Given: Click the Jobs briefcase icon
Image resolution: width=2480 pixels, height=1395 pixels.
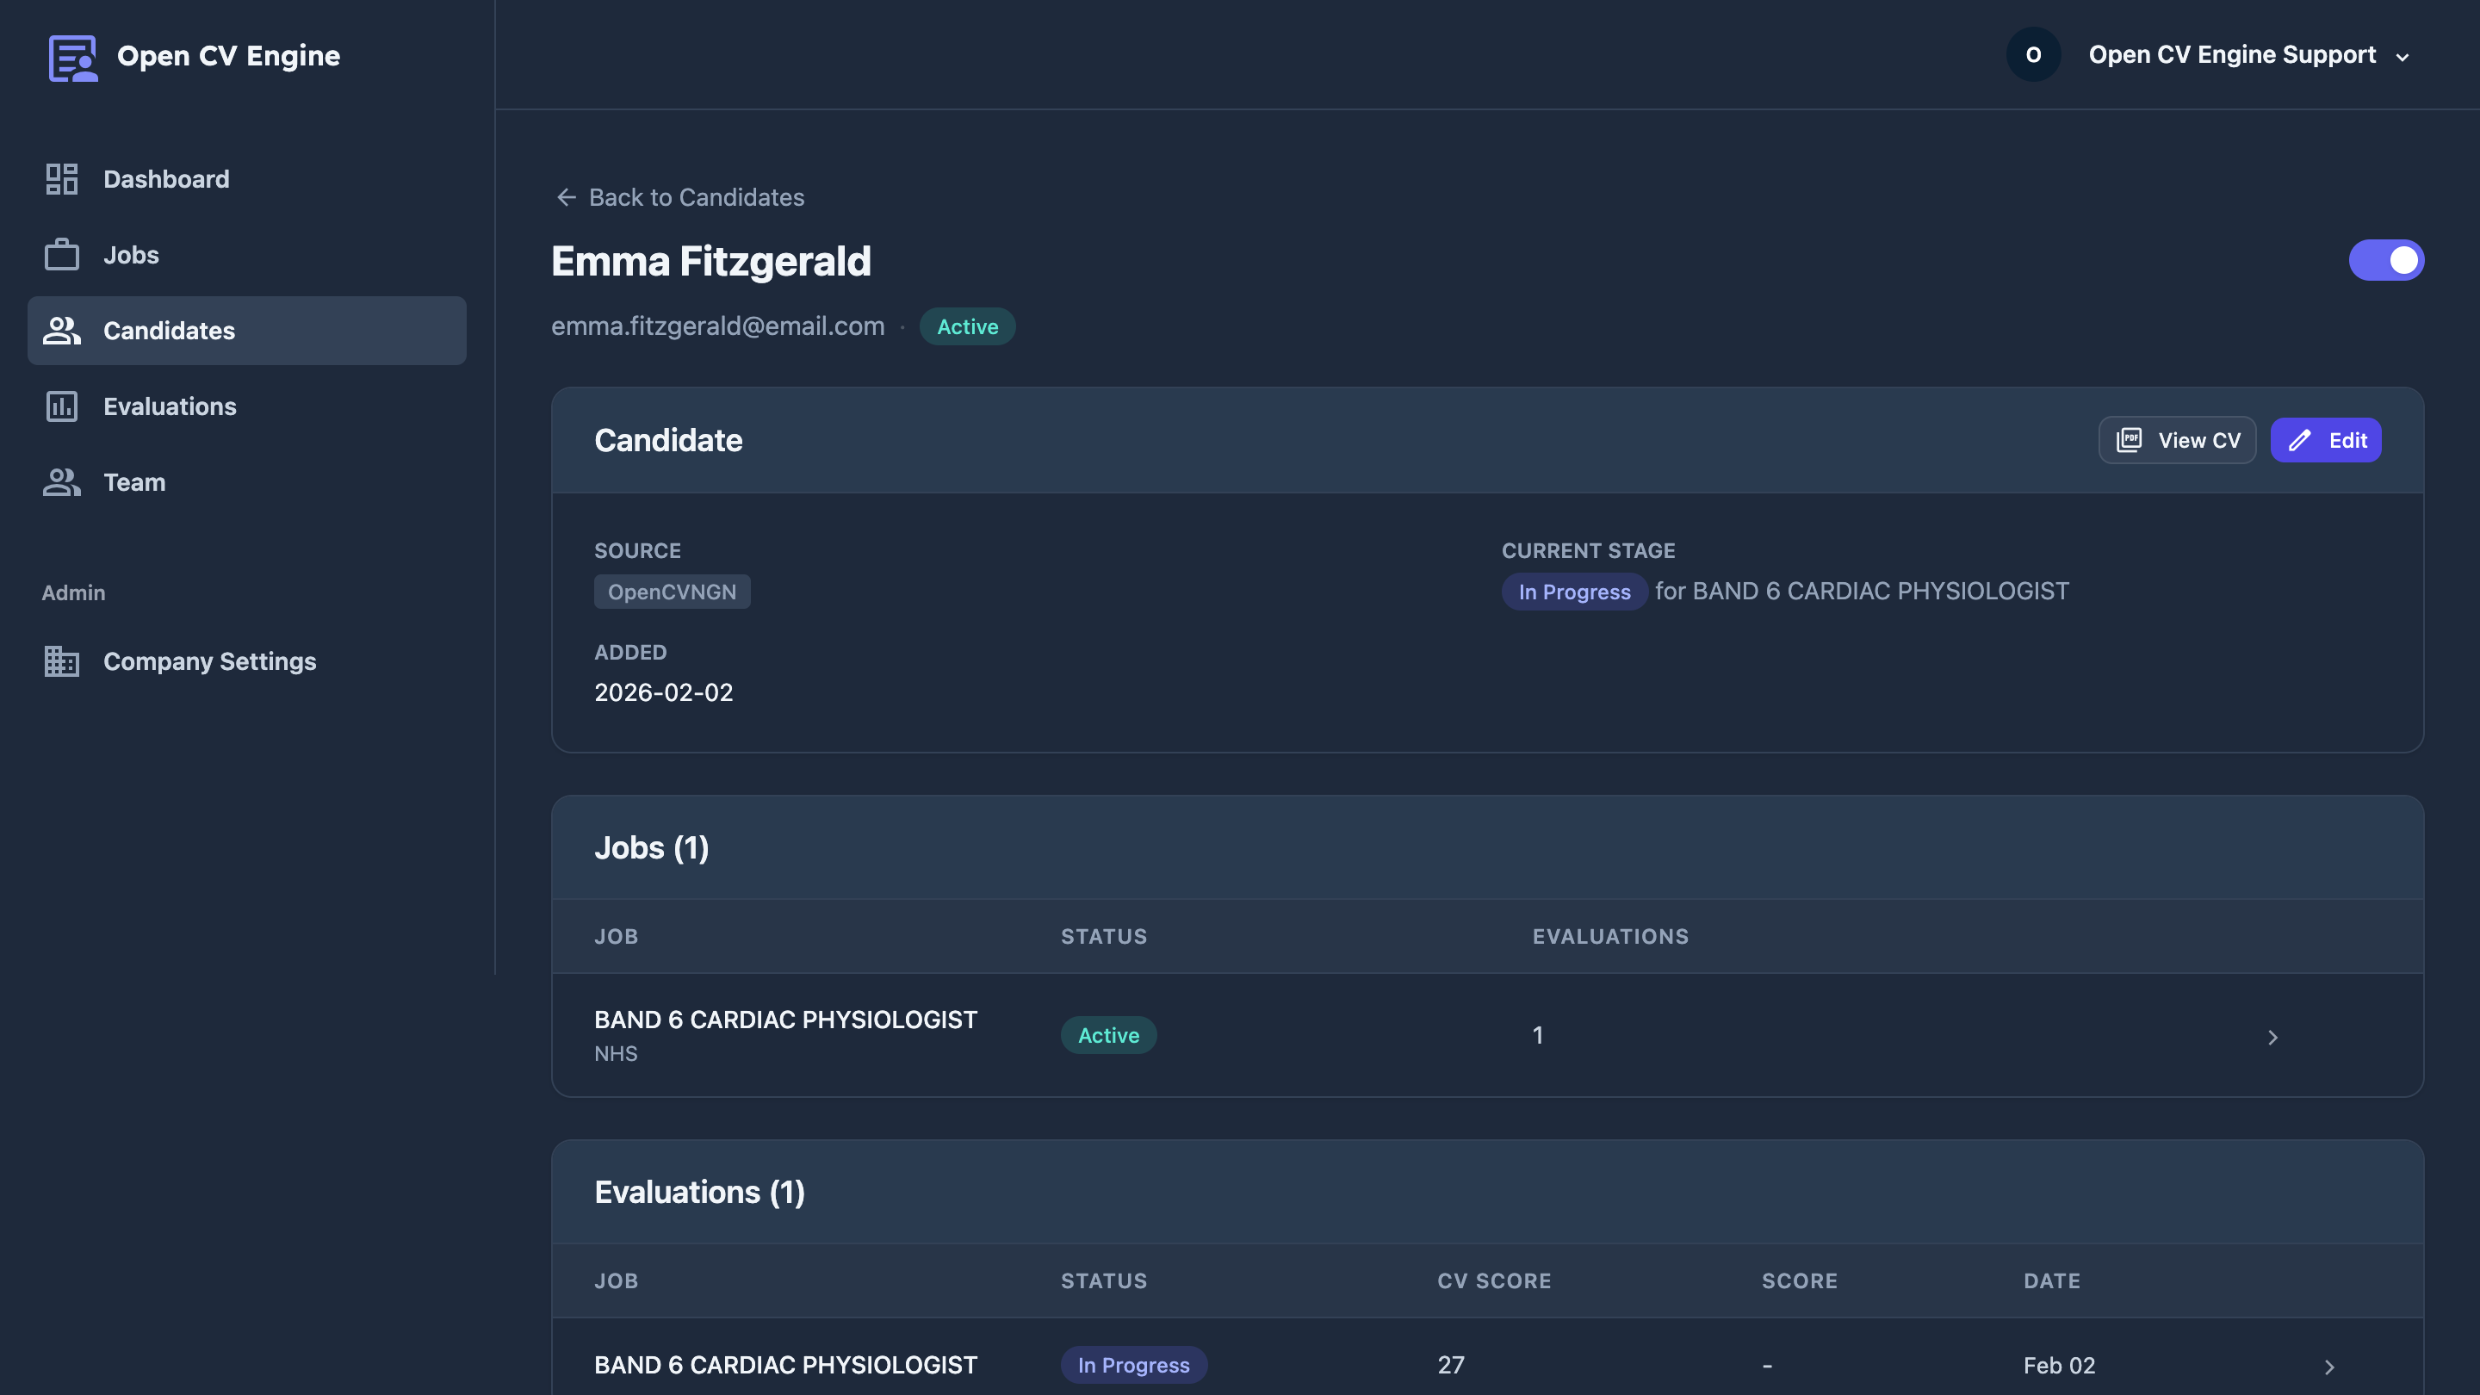Looking at the screenshot, I should [62, 255].
